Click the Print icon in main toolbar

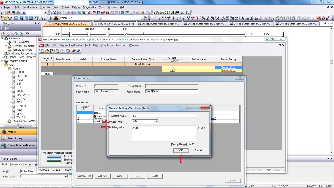coord(18,13)
